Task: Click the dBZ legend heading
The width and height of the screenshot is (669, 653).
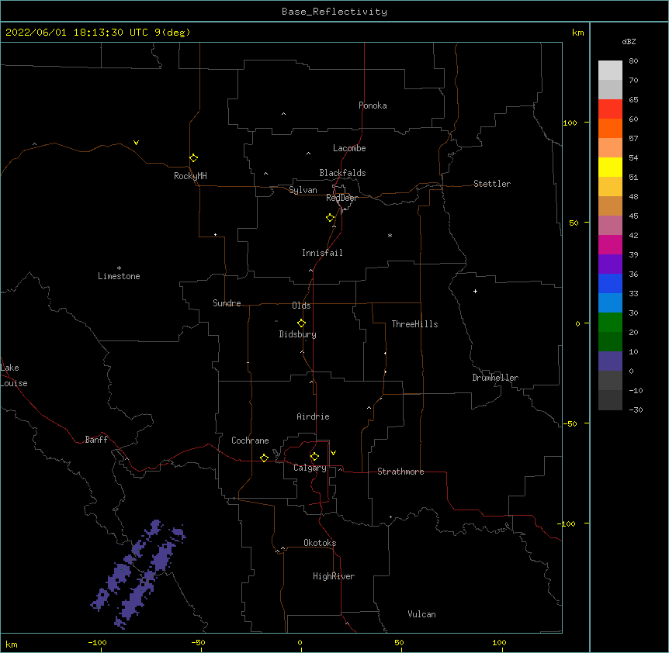Action: [629, 41]
